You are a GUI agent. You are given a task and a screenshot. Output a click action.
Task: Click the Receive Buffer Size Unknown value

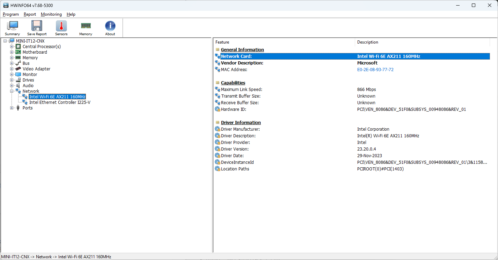[366, 102]
